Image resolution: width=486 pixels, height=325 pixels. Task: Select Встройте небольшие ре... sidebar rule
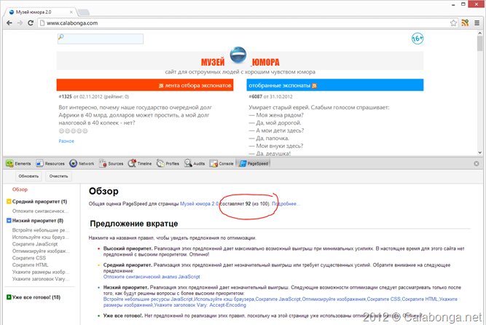(x=41, y=230)
